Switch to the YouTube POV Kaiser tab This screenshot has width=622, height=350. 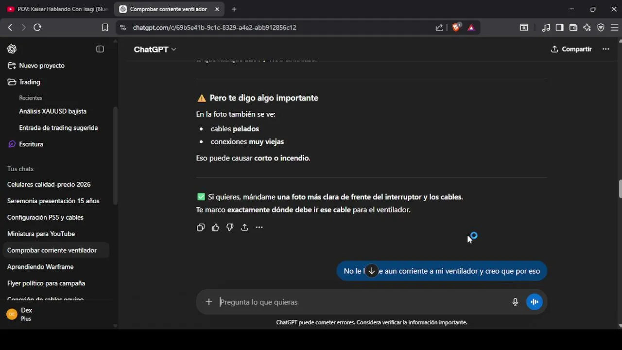57,9
